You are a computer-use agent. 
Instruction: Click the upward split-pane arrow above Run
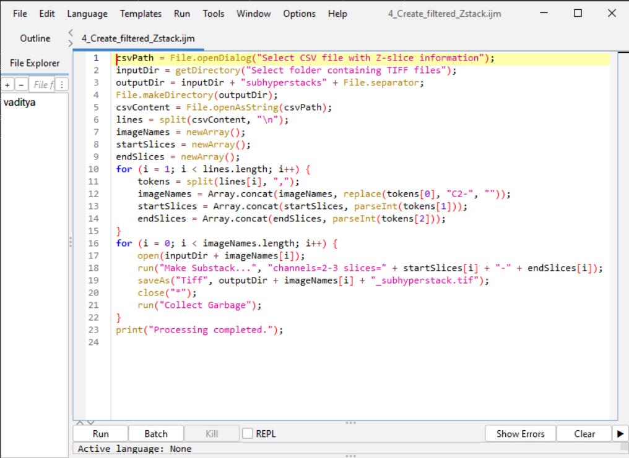coord(79,423)
